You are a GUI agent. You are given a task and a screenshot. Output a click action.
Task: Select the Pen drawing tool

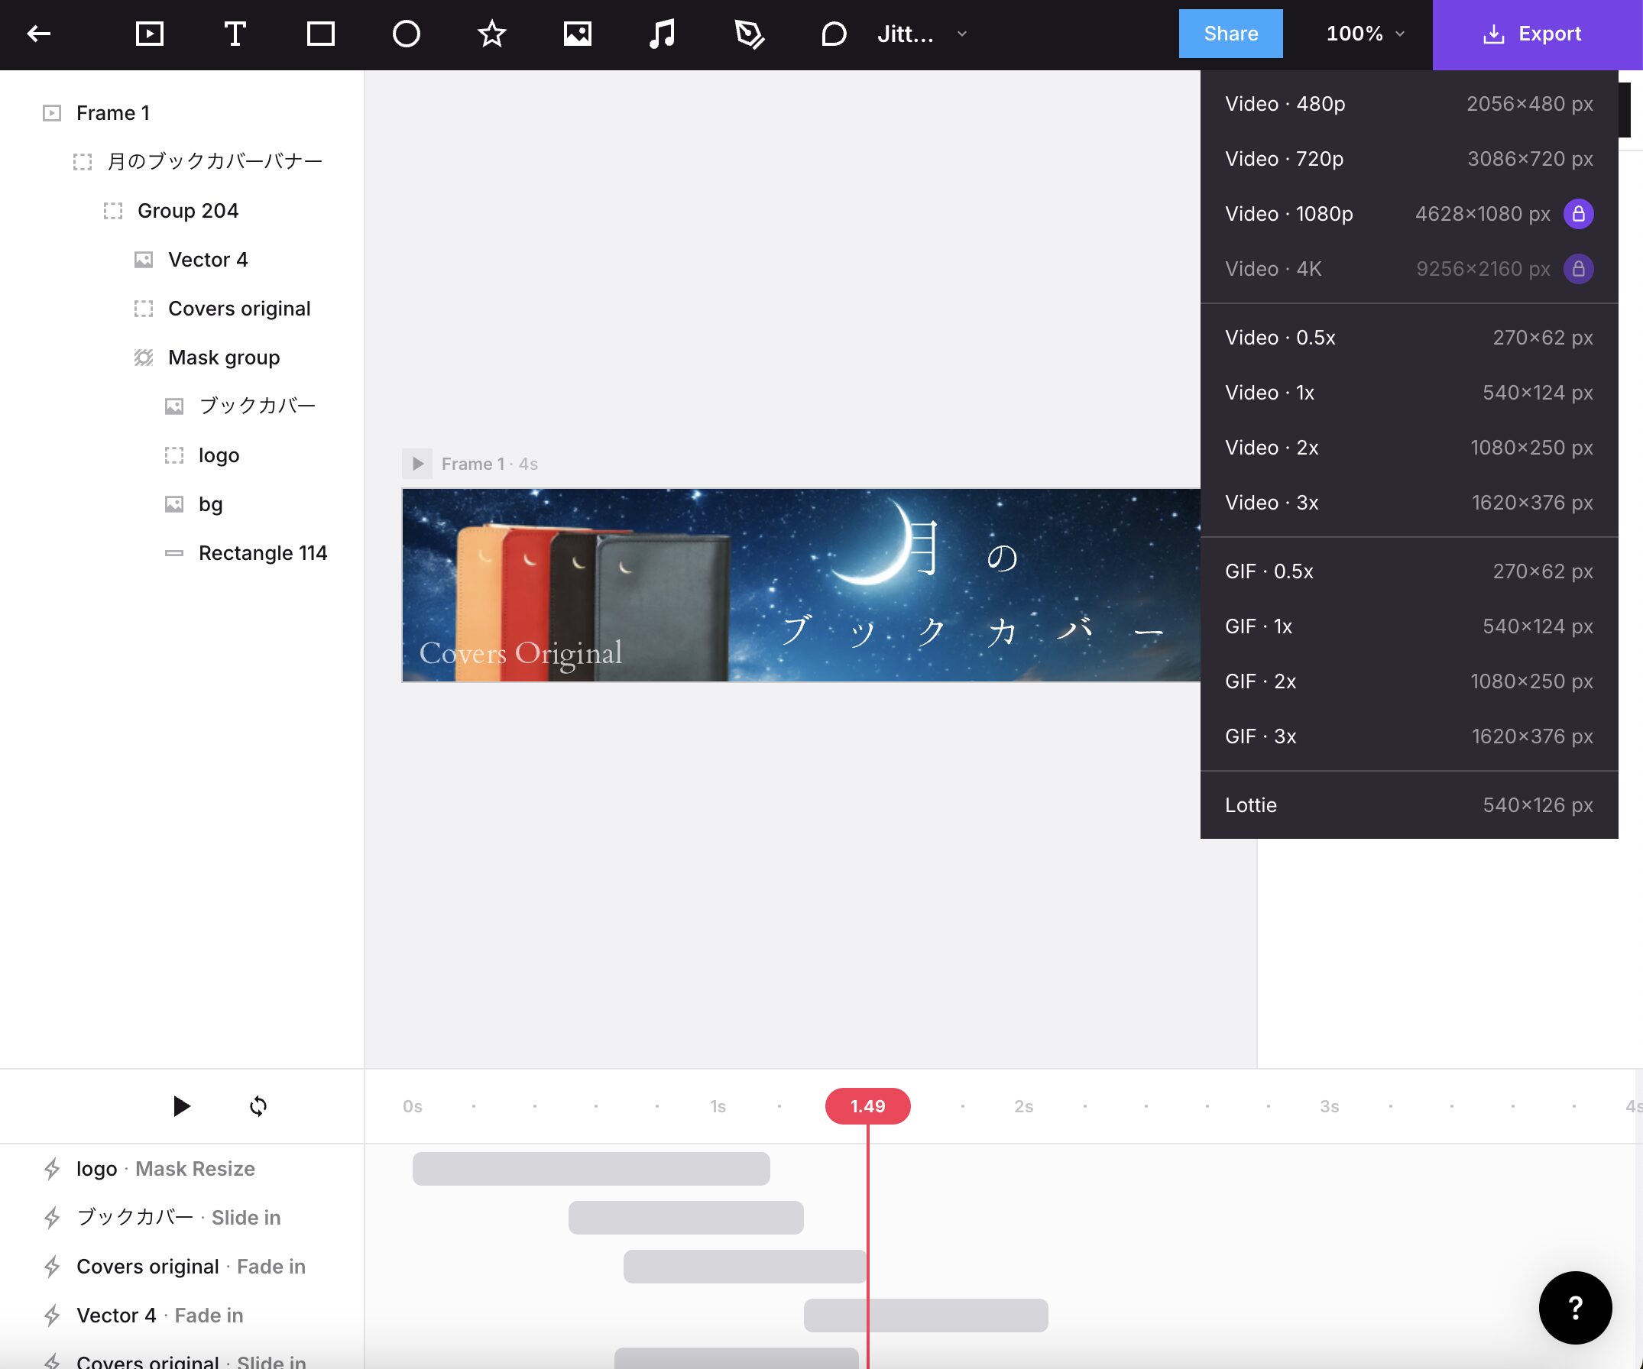(749, 34)
